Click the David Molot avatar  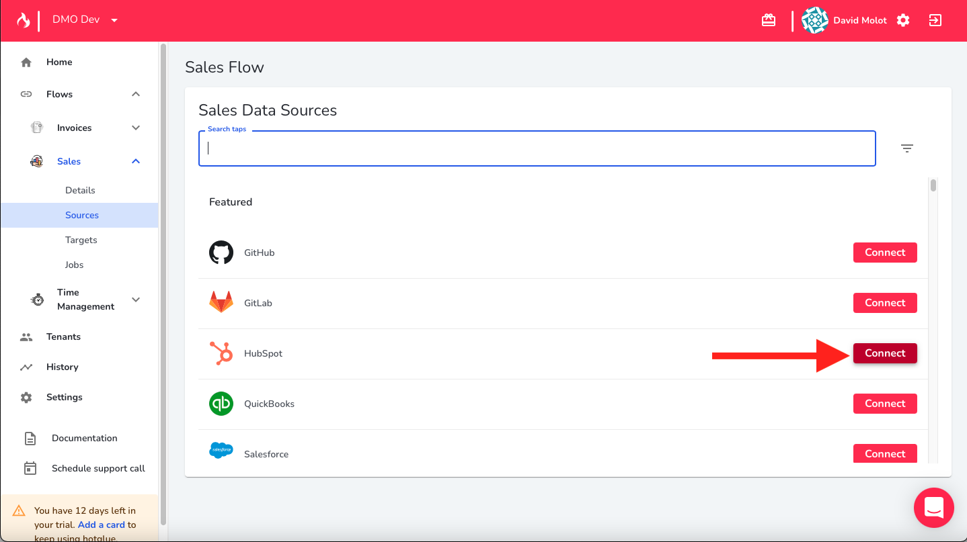tap(815, 20)
